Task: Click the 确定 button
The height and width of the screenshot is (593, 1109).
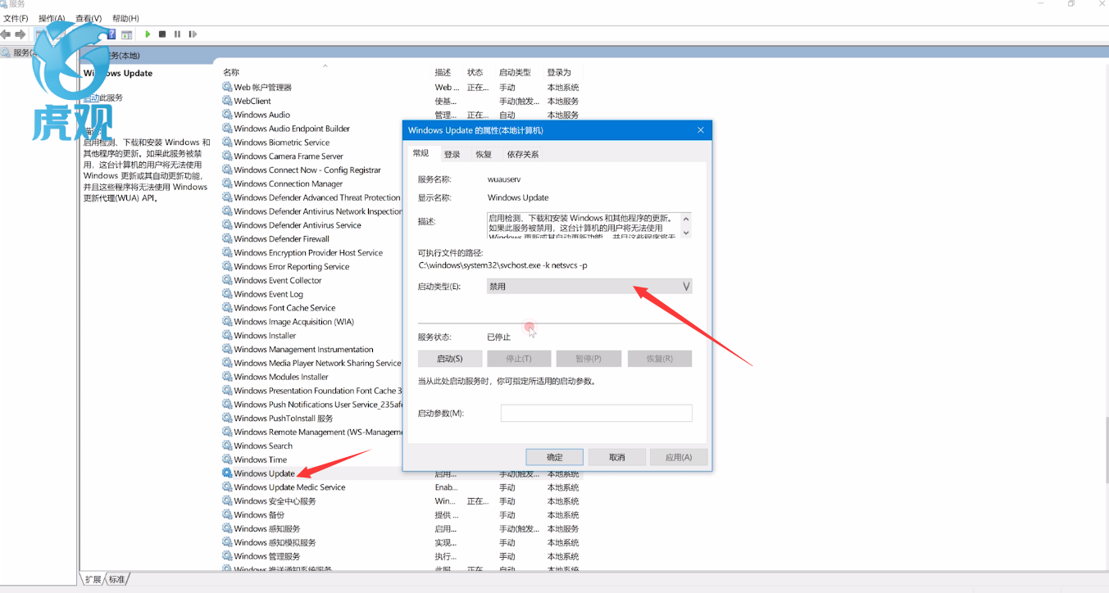Action: (555, 457)
